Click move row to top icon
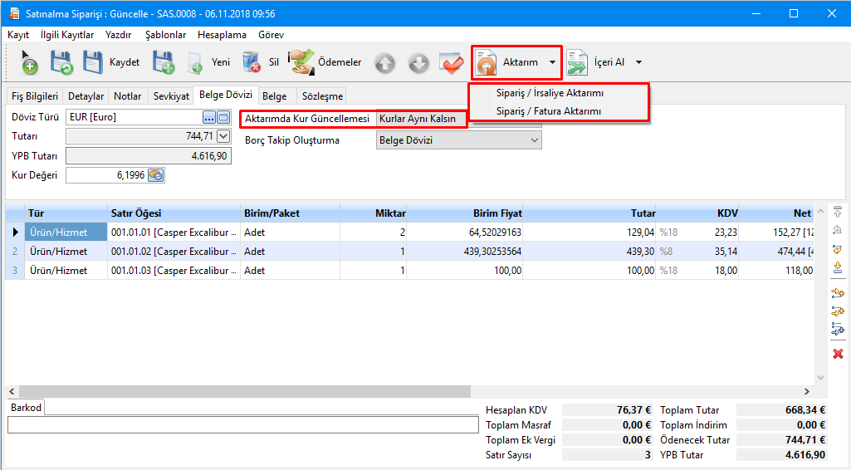 click(838, 213)
